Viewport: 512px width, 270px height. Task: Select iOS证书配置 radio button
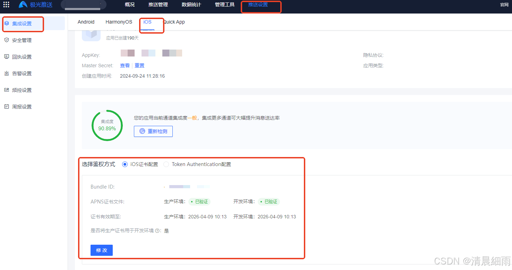pyautogui.click(x=125, y=164)
